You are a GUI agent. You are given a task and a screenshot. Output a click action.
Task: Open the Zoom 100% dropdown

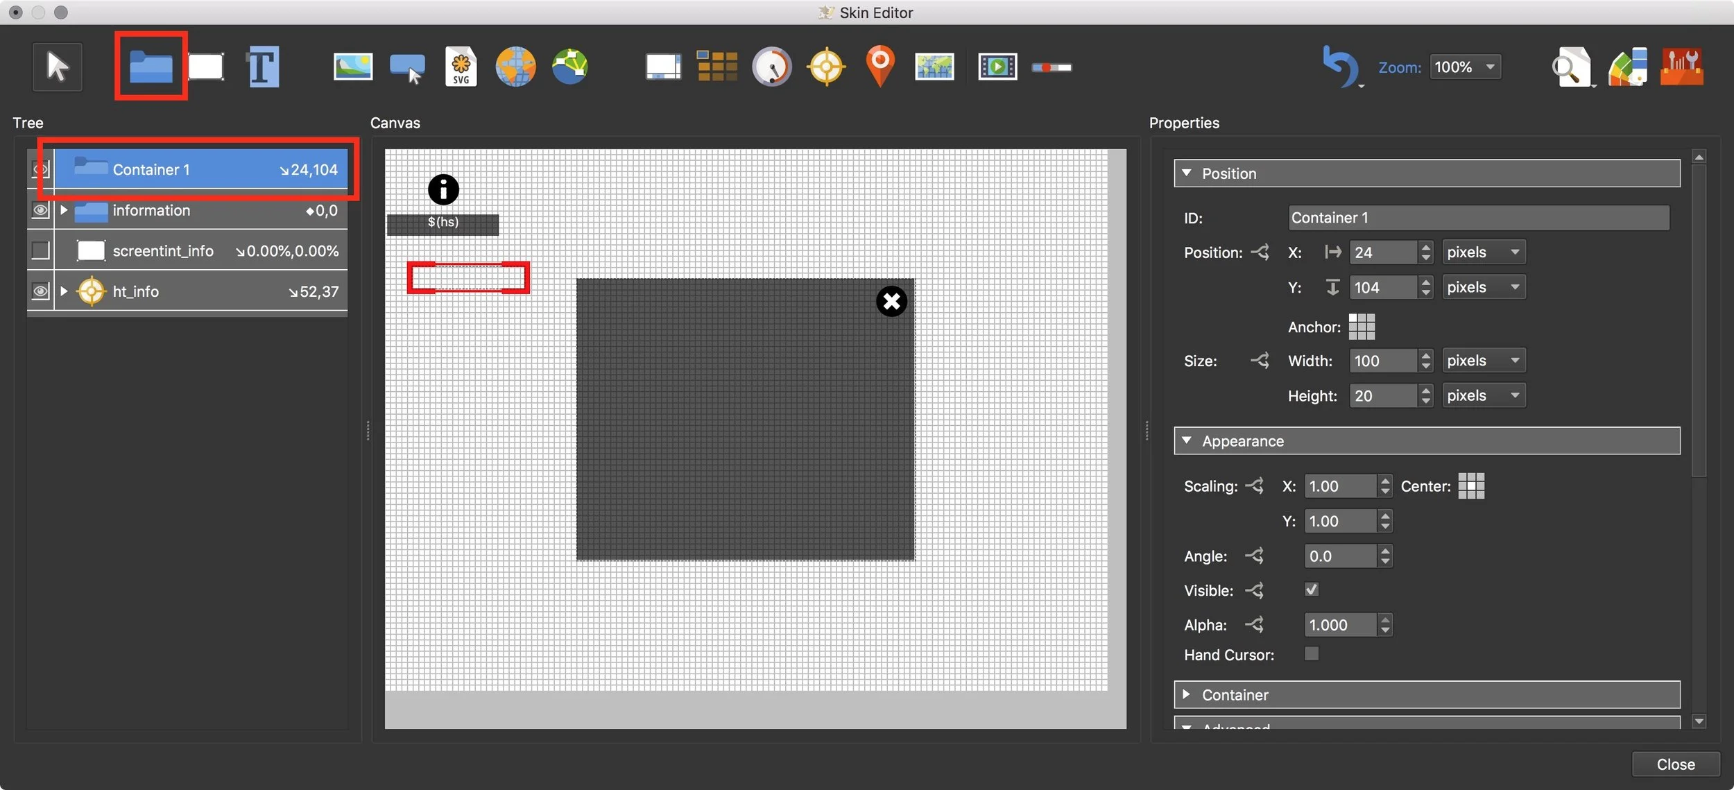1465,67
